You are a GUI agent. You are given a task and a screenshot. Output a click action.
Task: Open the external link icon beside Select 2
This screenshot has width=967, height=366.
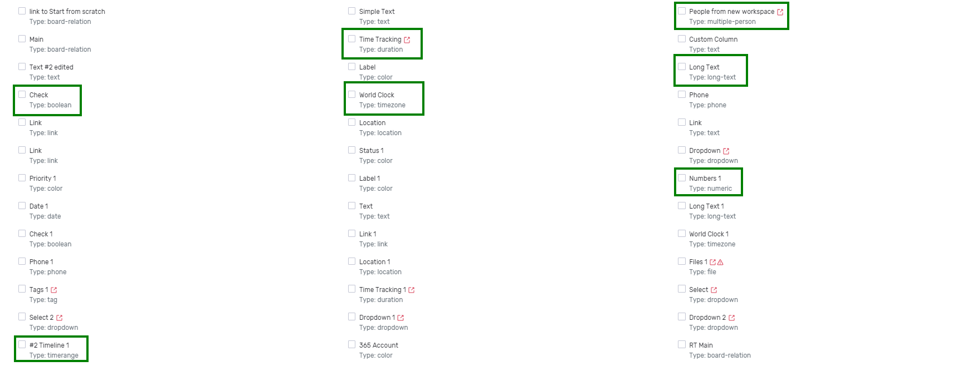(x=60, y=318)
